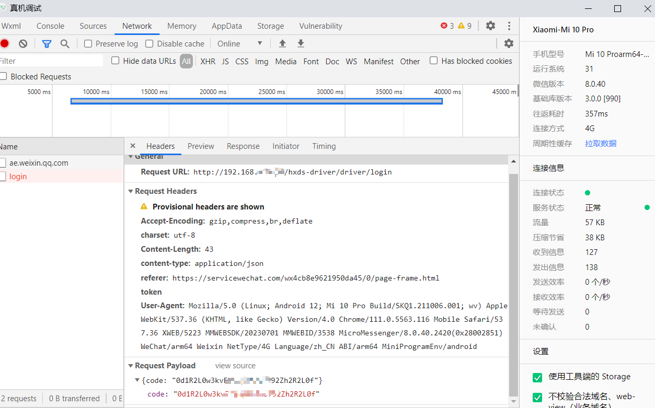The width and height of the screenshot is (655, 408).
Task: Export HAR file download arrow
Action: coord(301,43)
